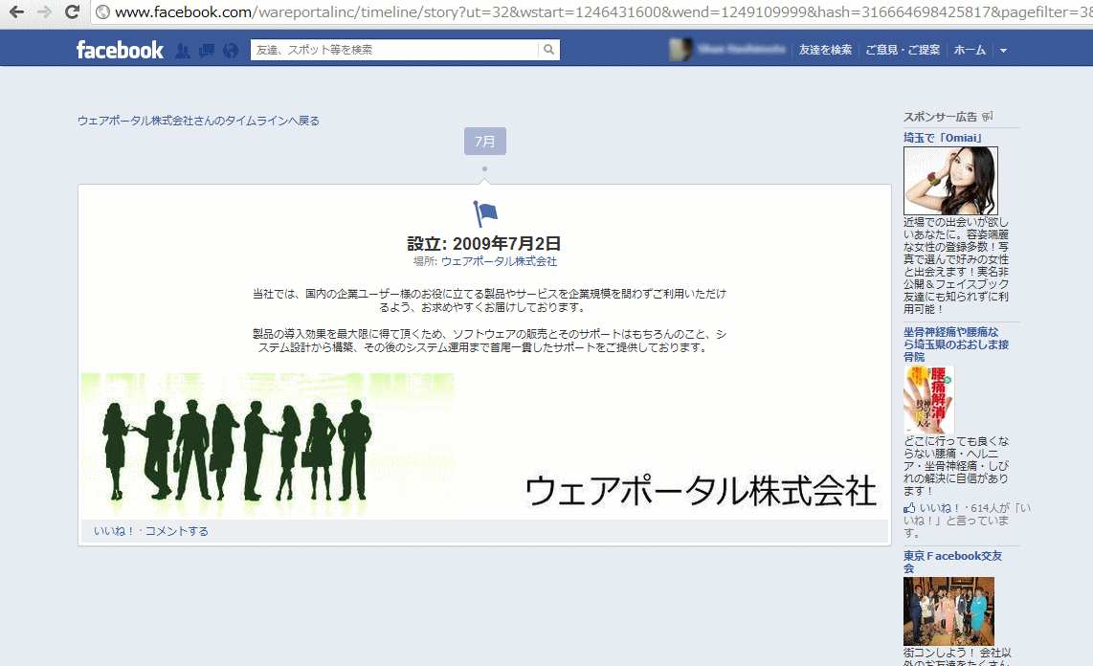
Task: Click the browser forward arrow
Action: (x=45, y=11)
